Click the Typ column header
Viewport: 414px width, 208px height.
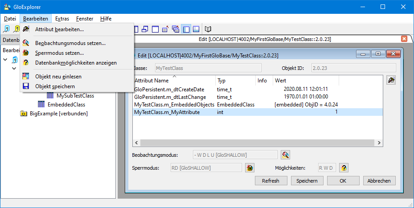point(235,81)
